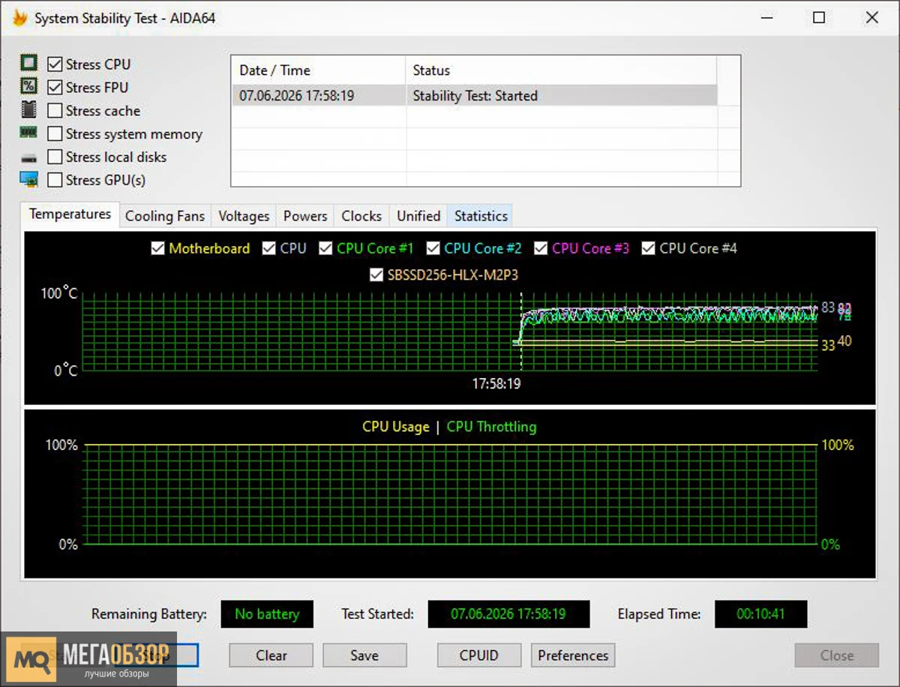Enable Stress GPU(s) checkbox
Viewport: 900px width, 687px height.
55,181
